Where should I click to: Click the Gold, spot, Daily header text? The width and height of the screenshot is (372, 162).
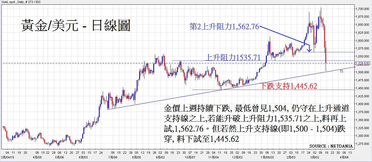point(20,2)
